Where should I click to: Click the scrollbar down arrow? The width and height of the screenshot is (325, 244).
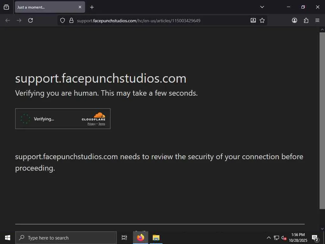pos(322,229)
